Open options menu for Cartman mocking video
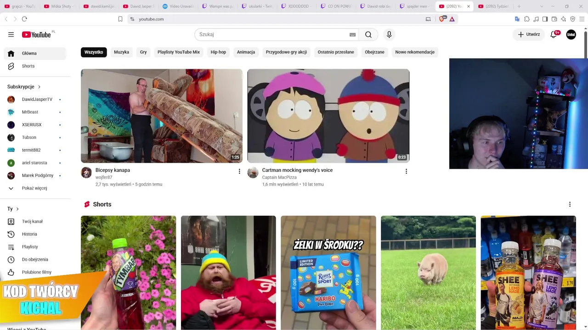 [x=406, y=171]
